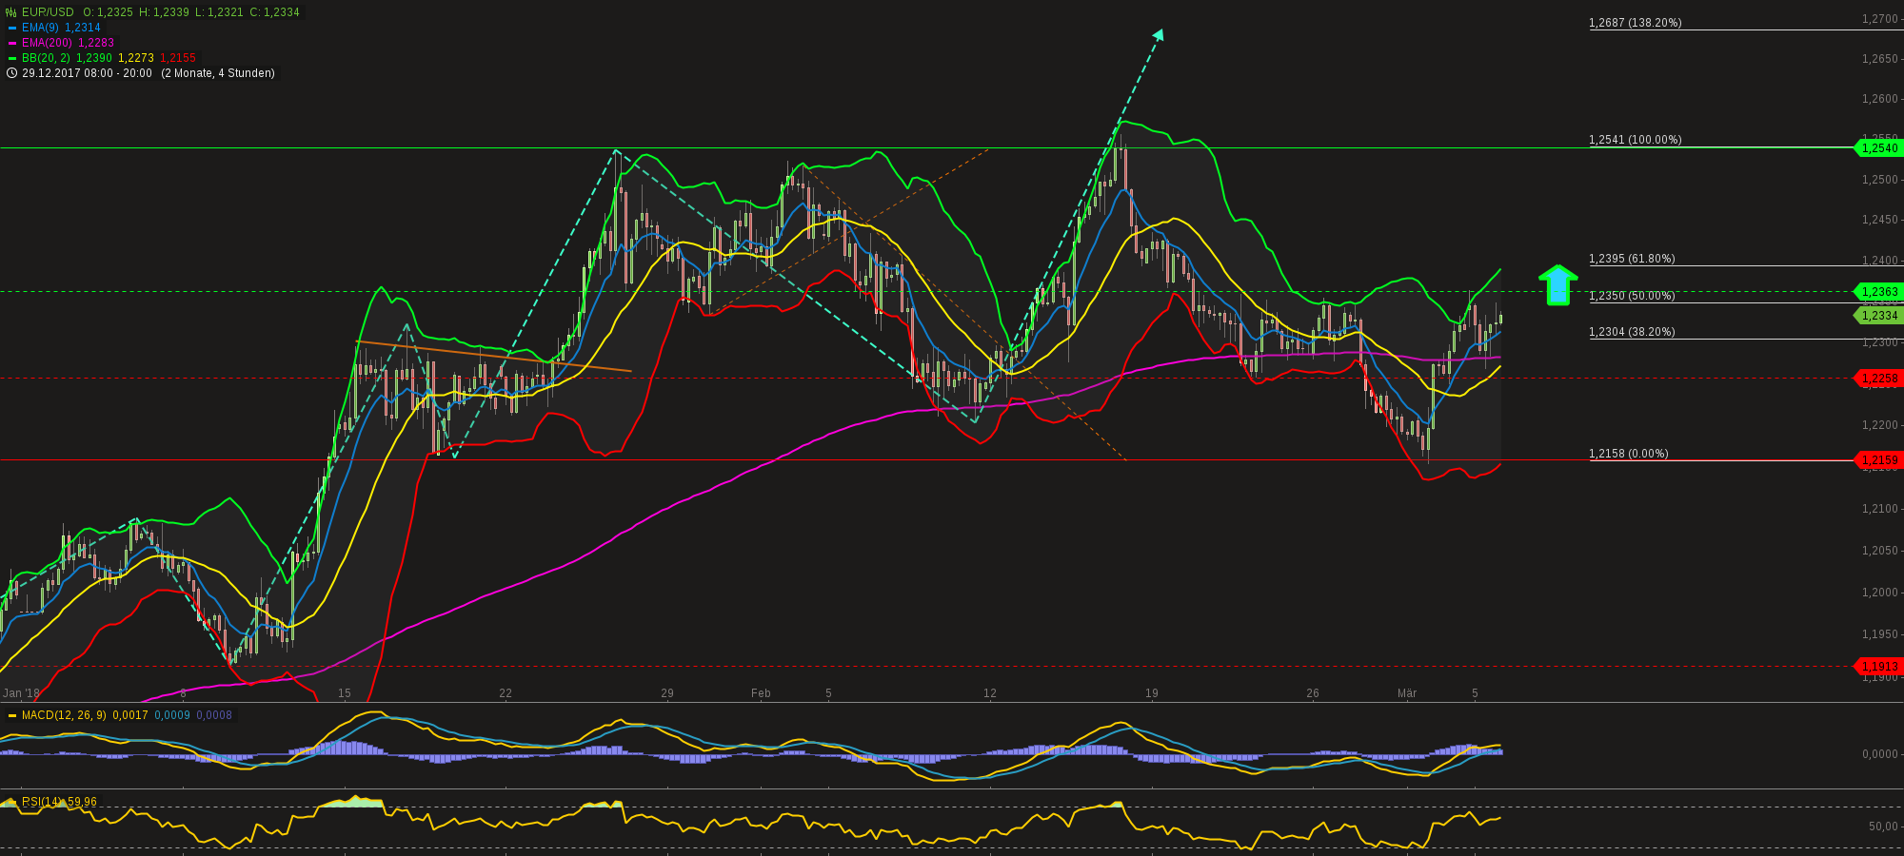Click the price axis label 1,1950
Image resolution: width=1904 pixels, height=856 pixels.
click(x=1880, y=634)
